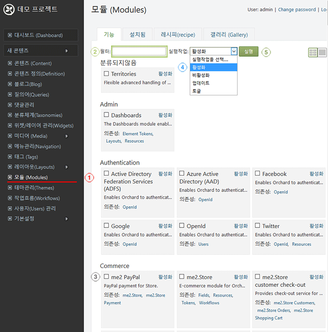Click the 테마관리(Themes) sidebar icon
328x332 pixels.
click(x=10, y=188)
